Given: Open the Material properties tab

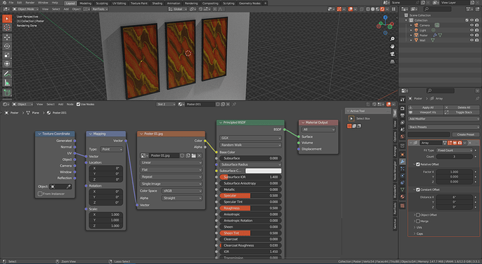Looking at the screenshot, I should pyautogui.click(x=402, y=197).
